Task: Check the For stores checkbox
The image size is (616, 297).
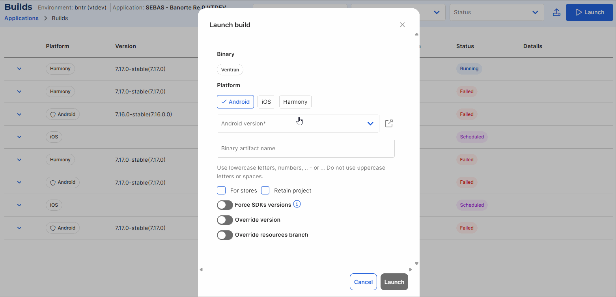Action: [221, 191]
